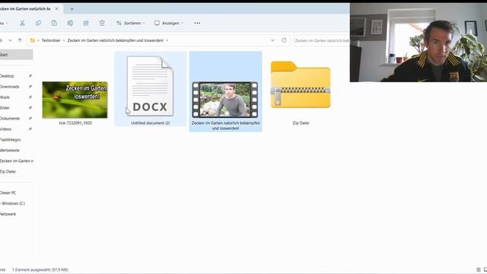Click the status bar selection info text

pos(40,269)
